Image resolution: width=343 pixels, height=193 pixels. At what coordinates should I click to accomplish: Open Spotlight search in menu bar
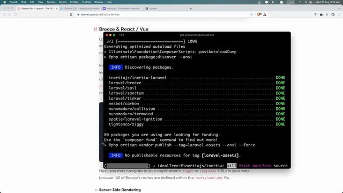pos(305,2)
